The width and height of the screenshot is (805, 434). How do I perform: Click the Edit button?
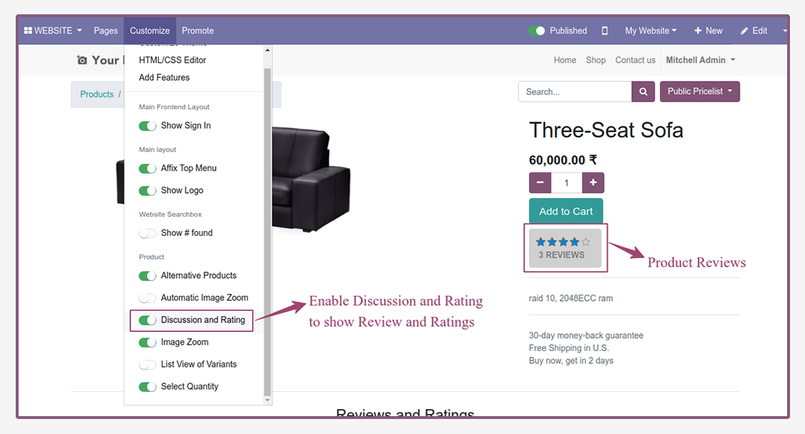click(x=754, y=31)
